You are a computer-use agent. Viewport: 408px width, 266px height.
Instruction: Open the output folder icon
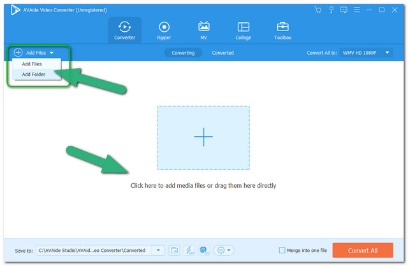point(174,251)
